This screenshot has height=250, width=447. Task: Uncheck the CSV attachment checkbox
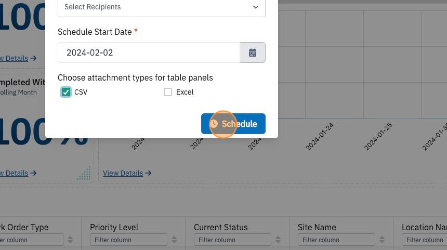(x=66, y=92)
